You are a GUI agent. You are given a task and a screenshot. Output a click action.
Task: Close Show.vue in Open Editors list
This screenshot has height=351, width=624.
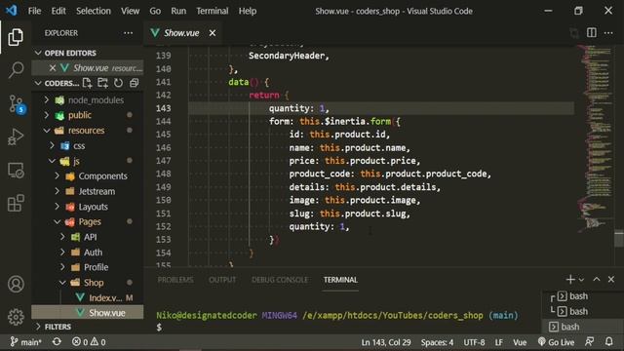pos(53,68)
